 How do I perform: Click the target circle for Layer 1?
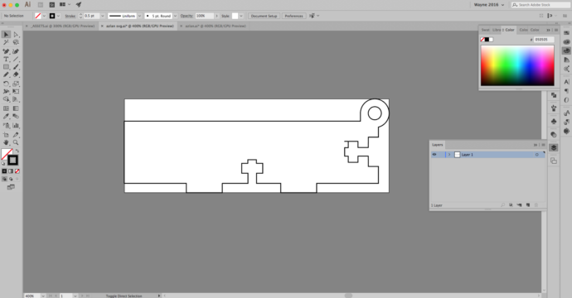click(x=536, y=155)
